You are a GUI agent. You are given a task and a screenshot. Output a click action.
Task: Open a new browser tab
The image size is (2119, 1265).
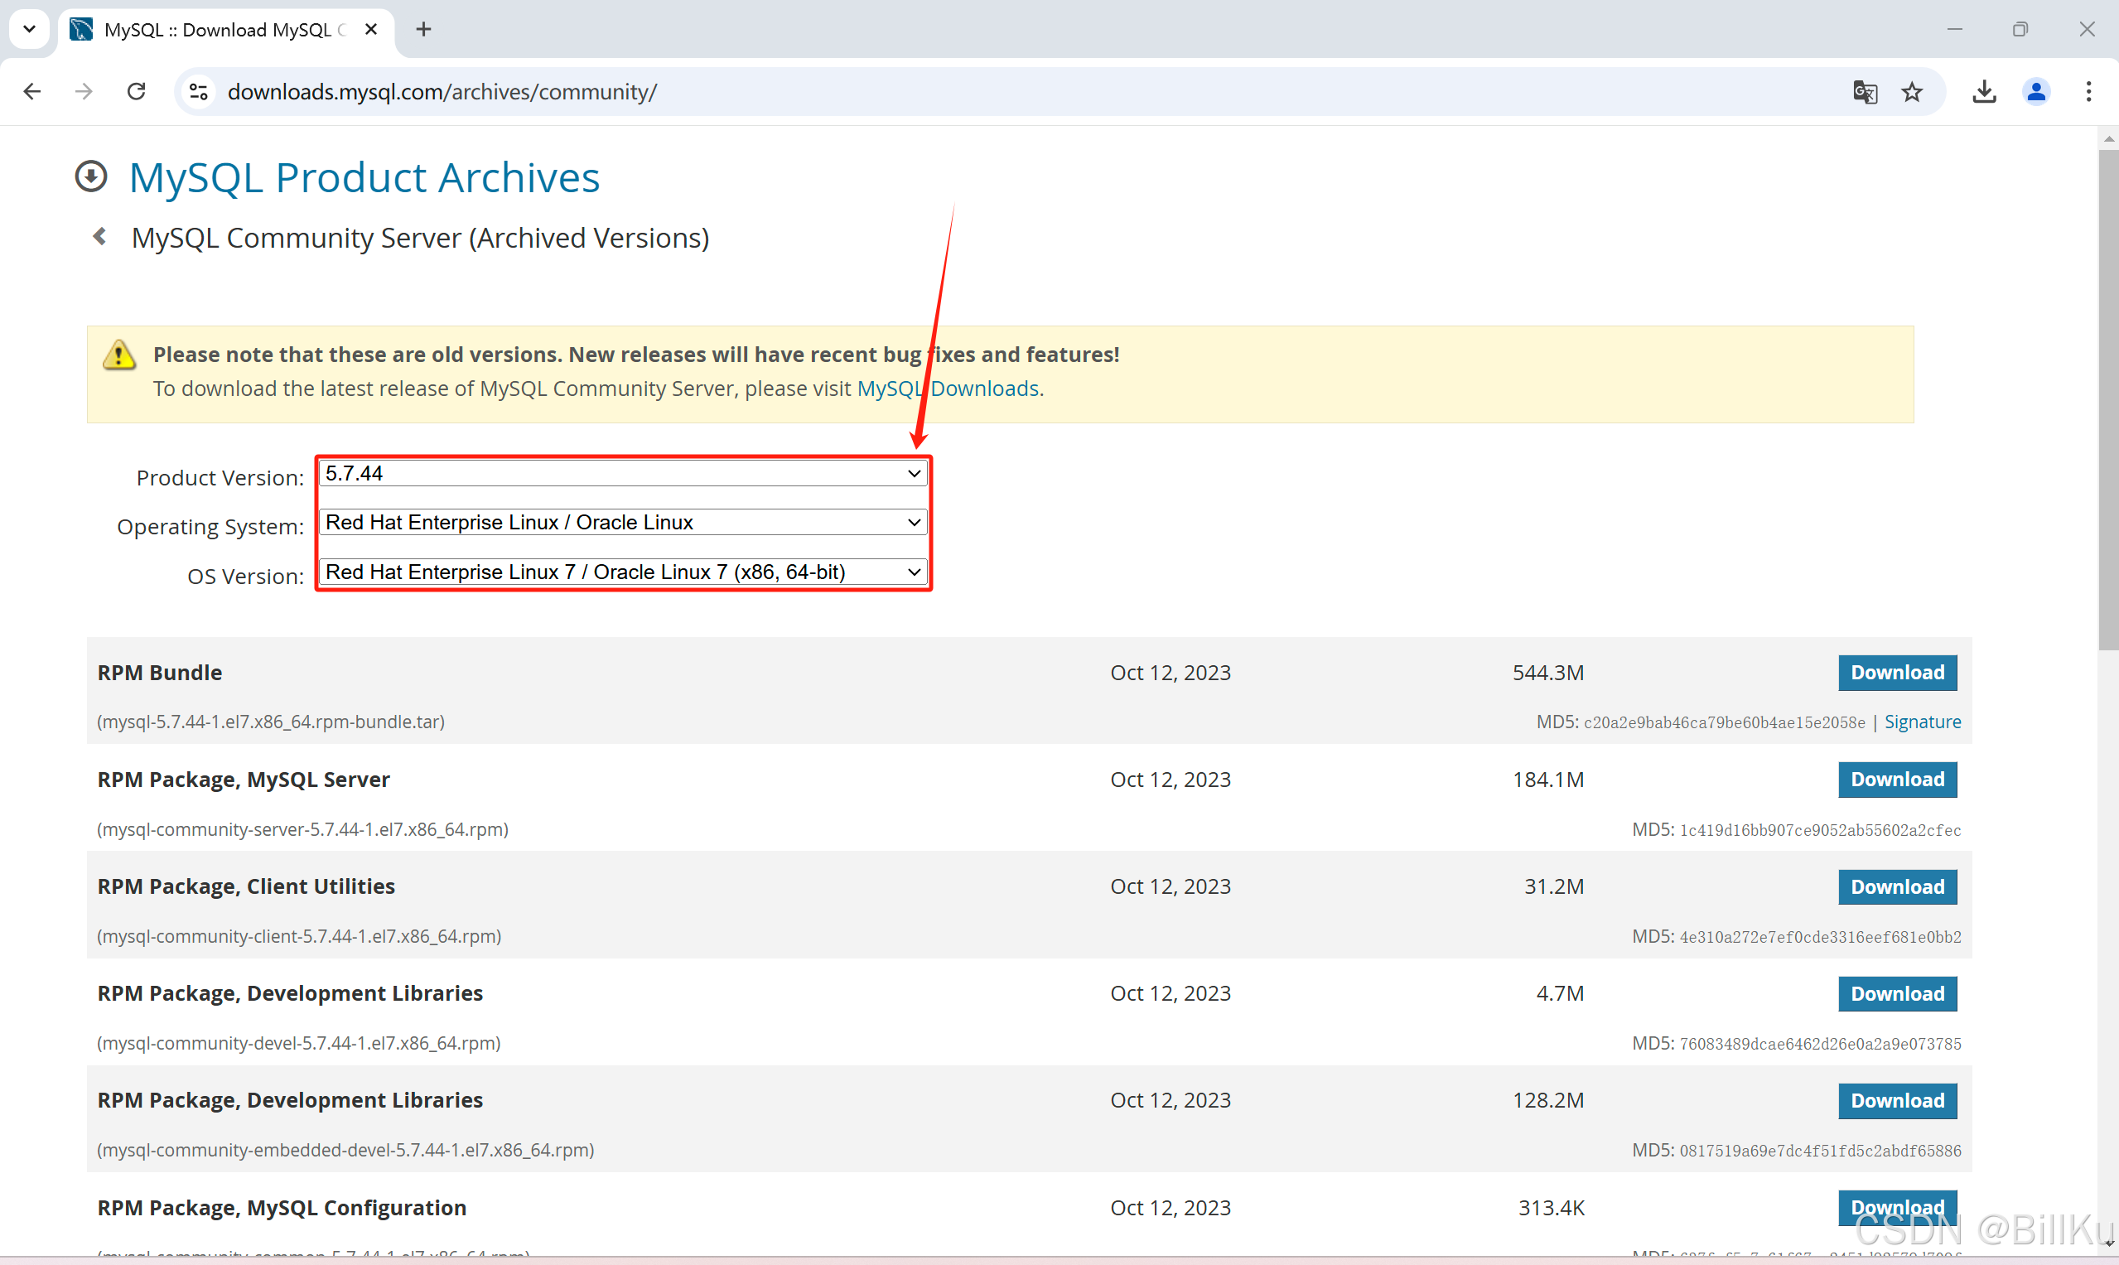tap(423, 29)
